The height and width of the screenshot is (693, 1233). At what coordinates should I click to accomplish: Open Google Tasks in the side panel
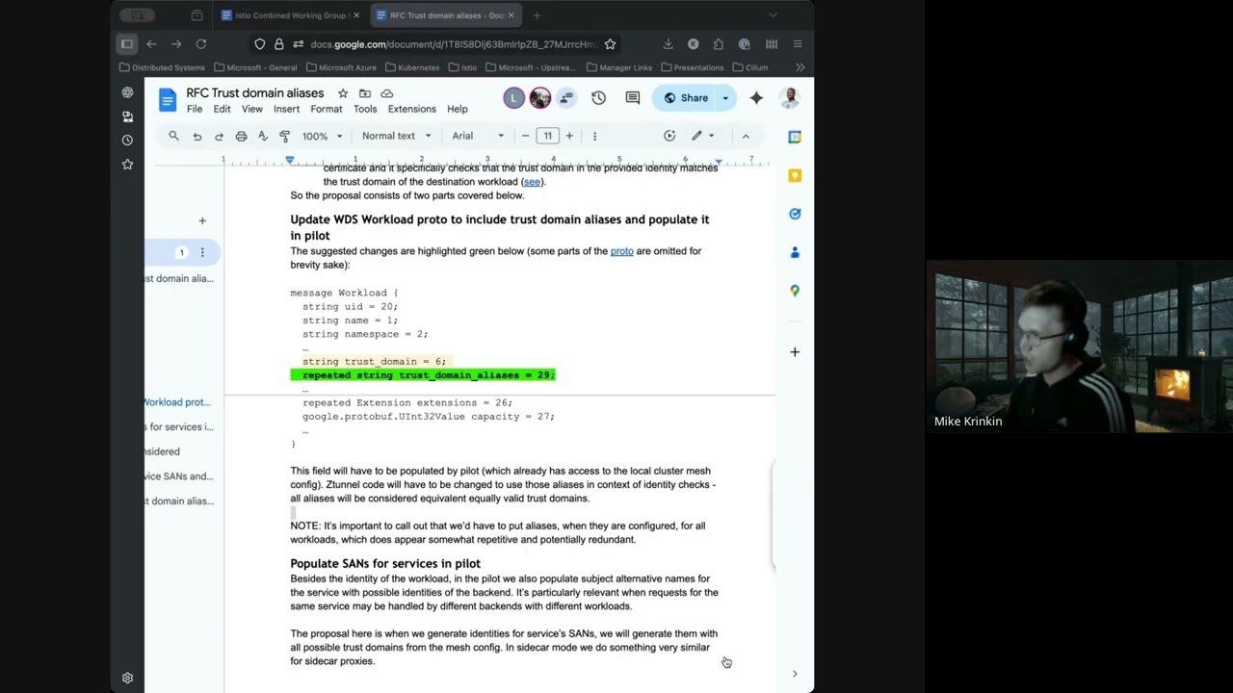[795, 214]
